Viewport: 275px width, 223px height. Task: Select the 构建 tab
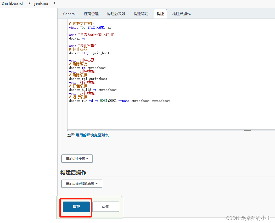[x=160, y=14]
